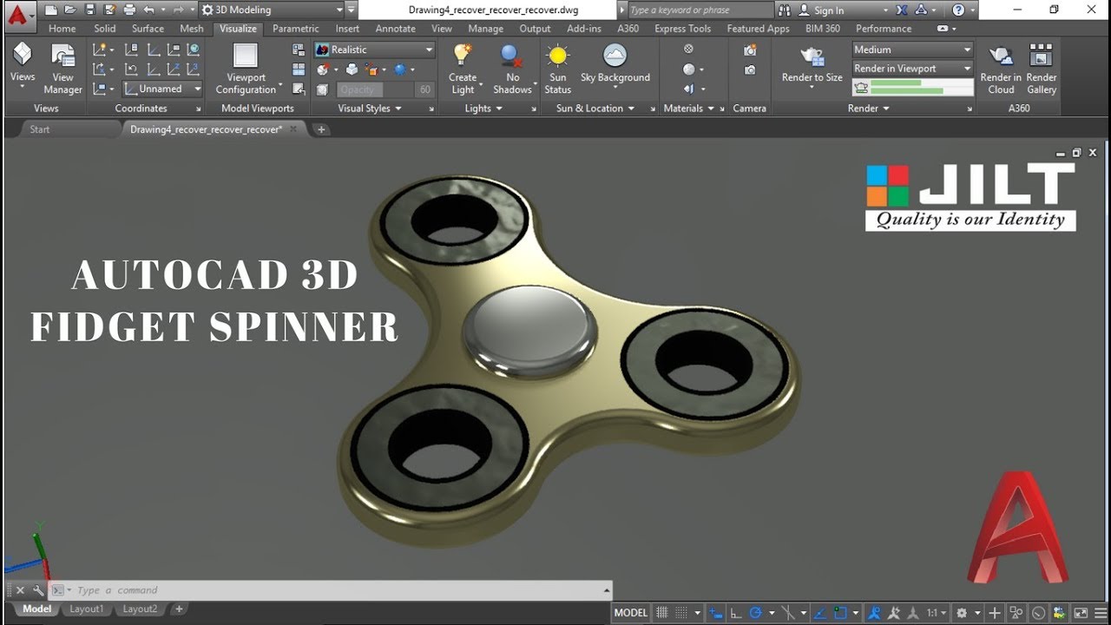Viewport: 1111px width, 625px height.
Task: Click the Materials Browser icon
Action: [x=688, y=49]
